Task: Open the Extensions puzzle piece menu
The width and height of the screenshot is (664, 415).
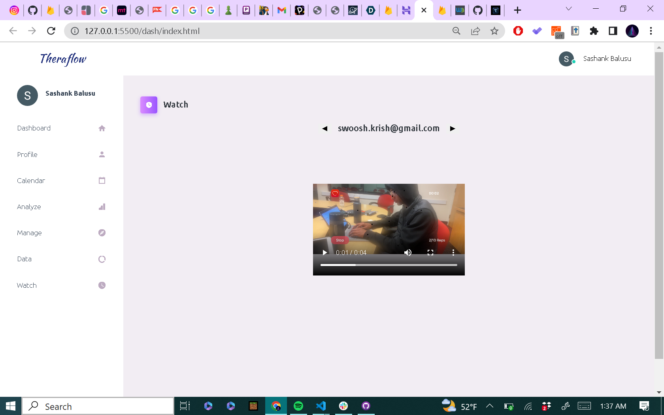Action: pos(594,31)
